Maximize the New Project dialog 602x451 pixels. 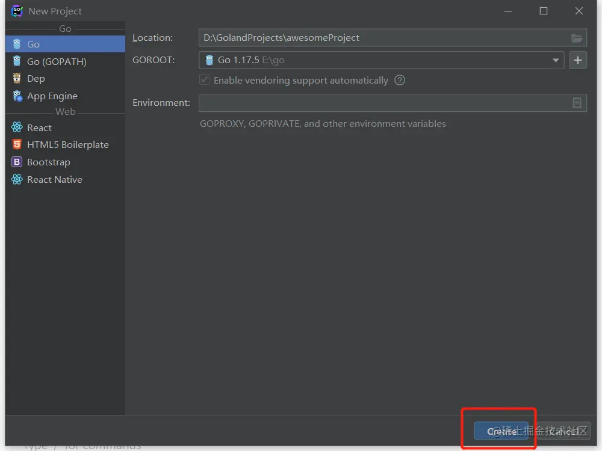(543, 11)
